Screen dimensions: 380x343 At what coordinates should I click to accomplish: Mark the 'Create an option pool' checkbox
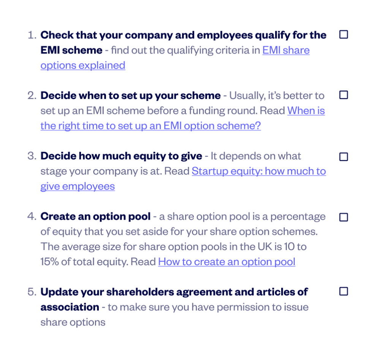pyautogui.click(x=344, y=217)
